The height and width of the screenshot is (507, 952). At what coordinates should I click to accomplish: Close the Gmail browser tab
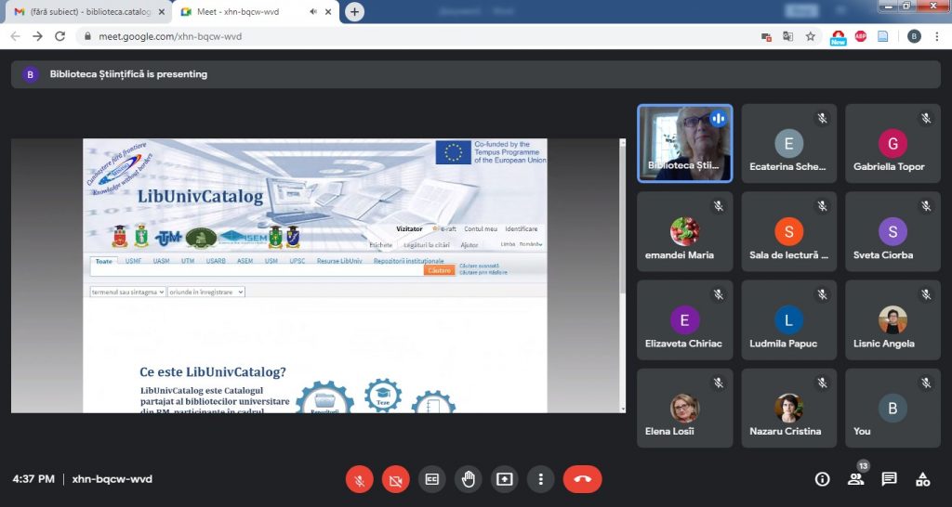pos(161,11)
